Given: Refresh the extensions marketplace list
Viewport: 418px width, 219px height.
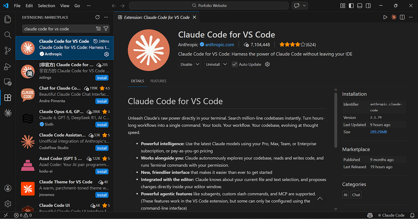Looking at the screenshot, I should (98, 17).
